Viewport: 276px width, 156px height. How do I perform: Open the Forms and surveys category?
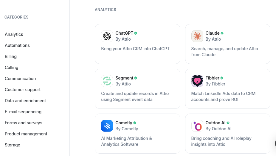point(24,123)
